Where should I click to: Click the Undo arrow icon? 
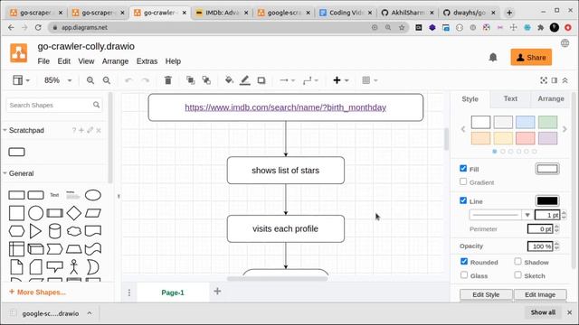[x=128, y=80]
